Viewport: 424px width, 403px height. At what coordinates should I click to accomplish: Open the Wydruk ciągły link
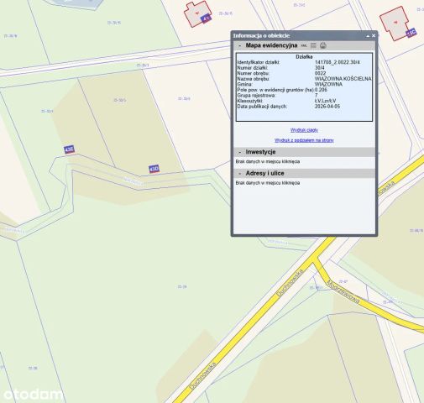(304, 130)
